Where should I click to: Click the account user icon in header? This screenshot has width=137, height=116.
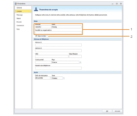point(36,9)
